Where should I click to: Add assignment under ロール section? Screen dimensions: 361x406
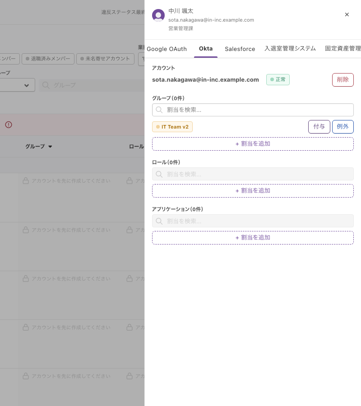coord(253,191)
